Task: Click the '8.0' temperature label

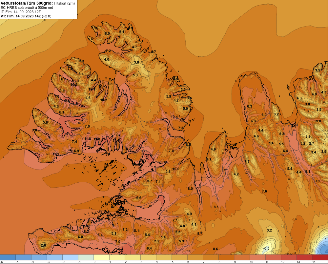Action: pyautogui.click(x=190, y=189)
